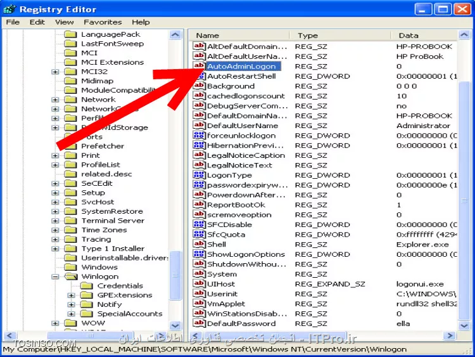
Task: Select the Prefetcher key
Action: [103, 146]
